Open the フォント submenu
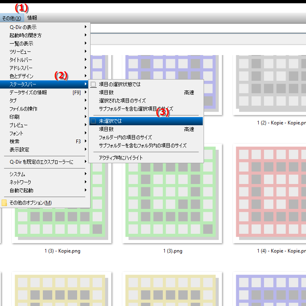This screenshot has height=306, width=306. (44, 133)
